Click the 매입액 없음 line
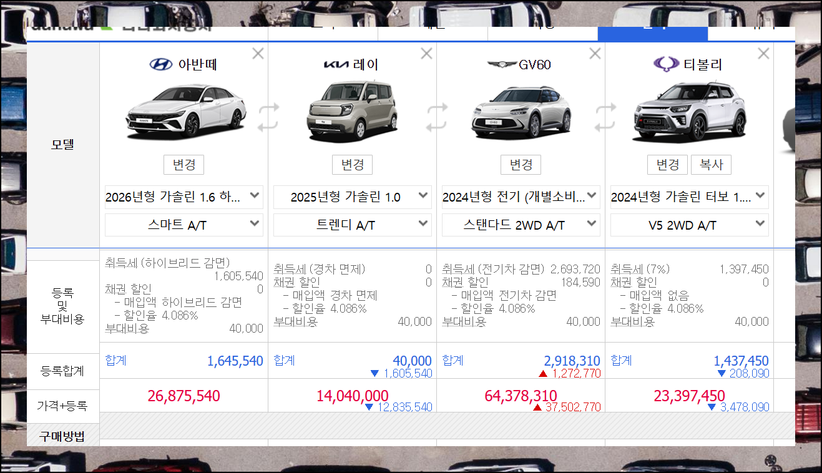The width and height of the screenshot is (822, 473). 655,295
